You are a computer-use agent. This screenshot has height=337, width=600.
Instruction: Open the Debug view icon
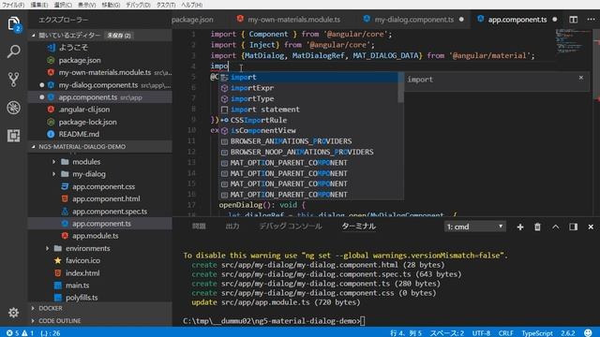click(14, 108)
